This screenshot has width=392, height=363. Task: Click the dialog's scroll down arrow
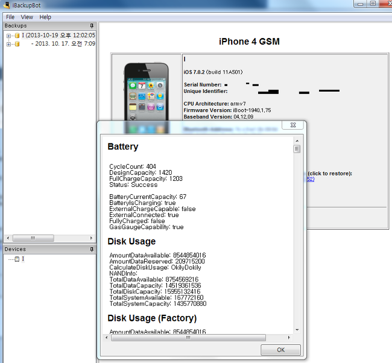click(x=297, y=330)
